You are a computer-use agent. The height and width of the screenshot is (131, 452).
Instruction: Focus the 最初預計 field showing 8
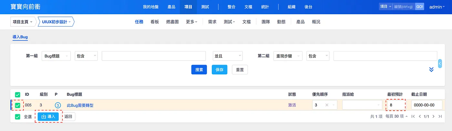pos(396,105)
